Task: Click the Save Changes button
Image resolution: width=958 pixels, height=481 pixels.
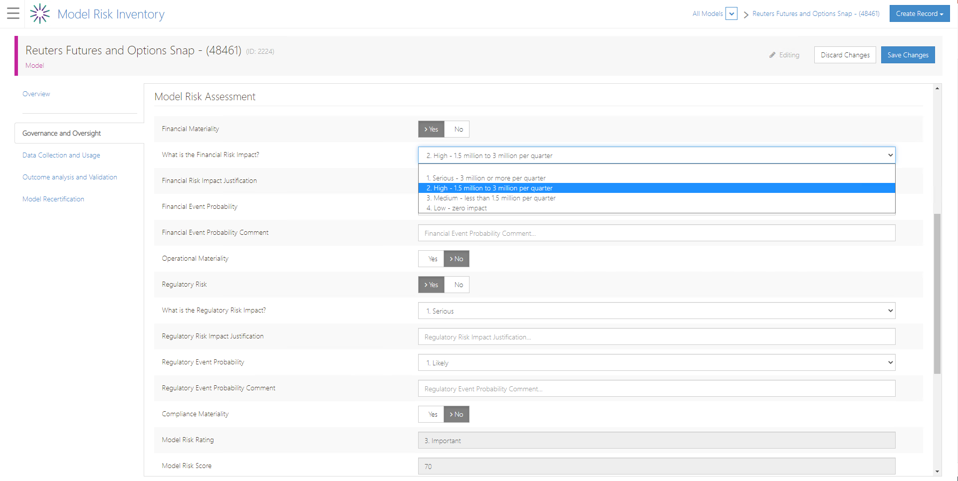Action: [x=908, y=55]
